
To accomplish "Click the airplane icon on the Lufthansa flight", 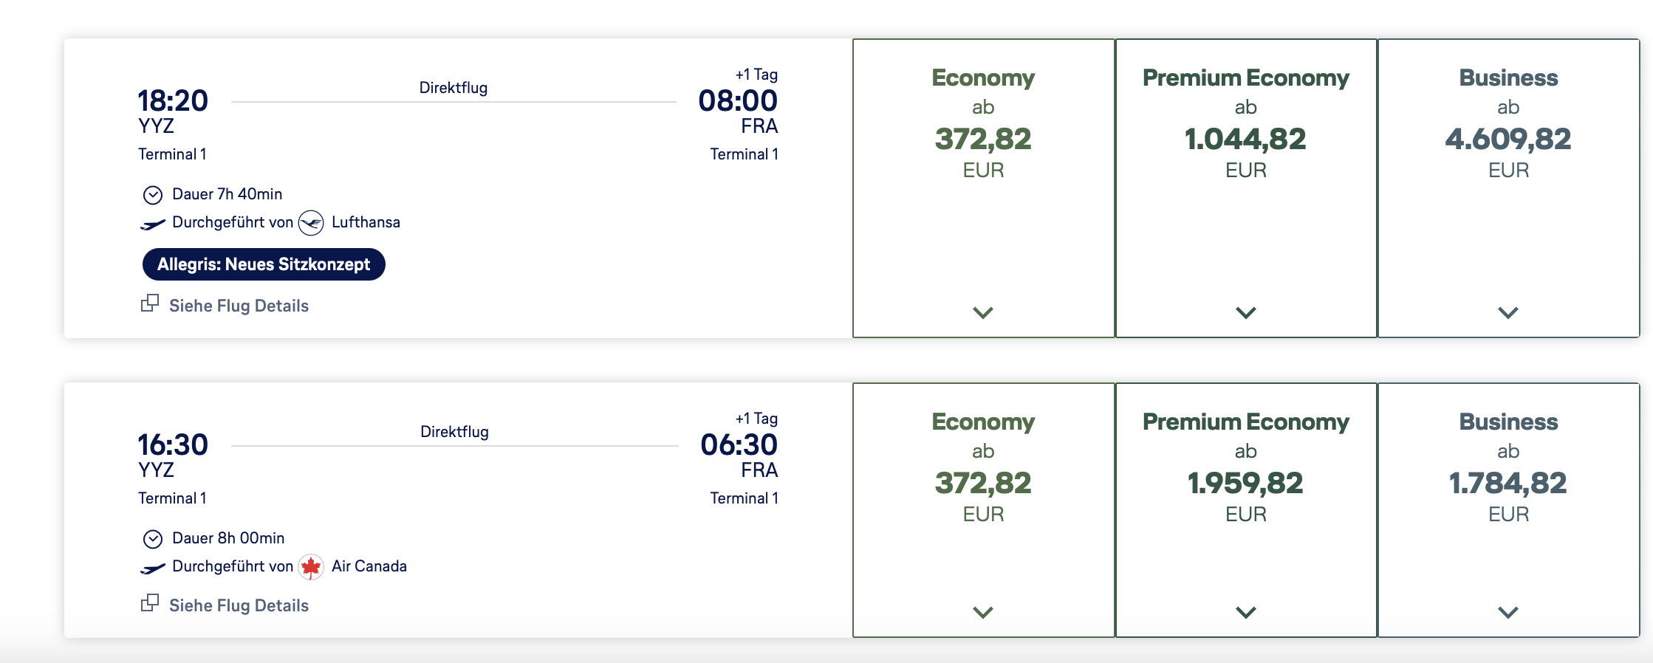I will (153, 224).
